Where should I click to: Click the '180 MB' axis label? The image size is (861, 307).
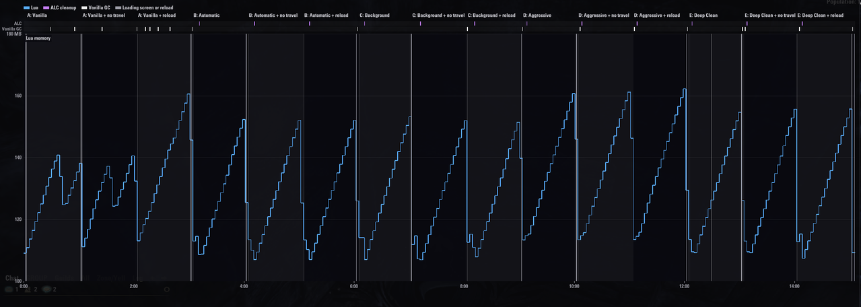click(14, 34)
